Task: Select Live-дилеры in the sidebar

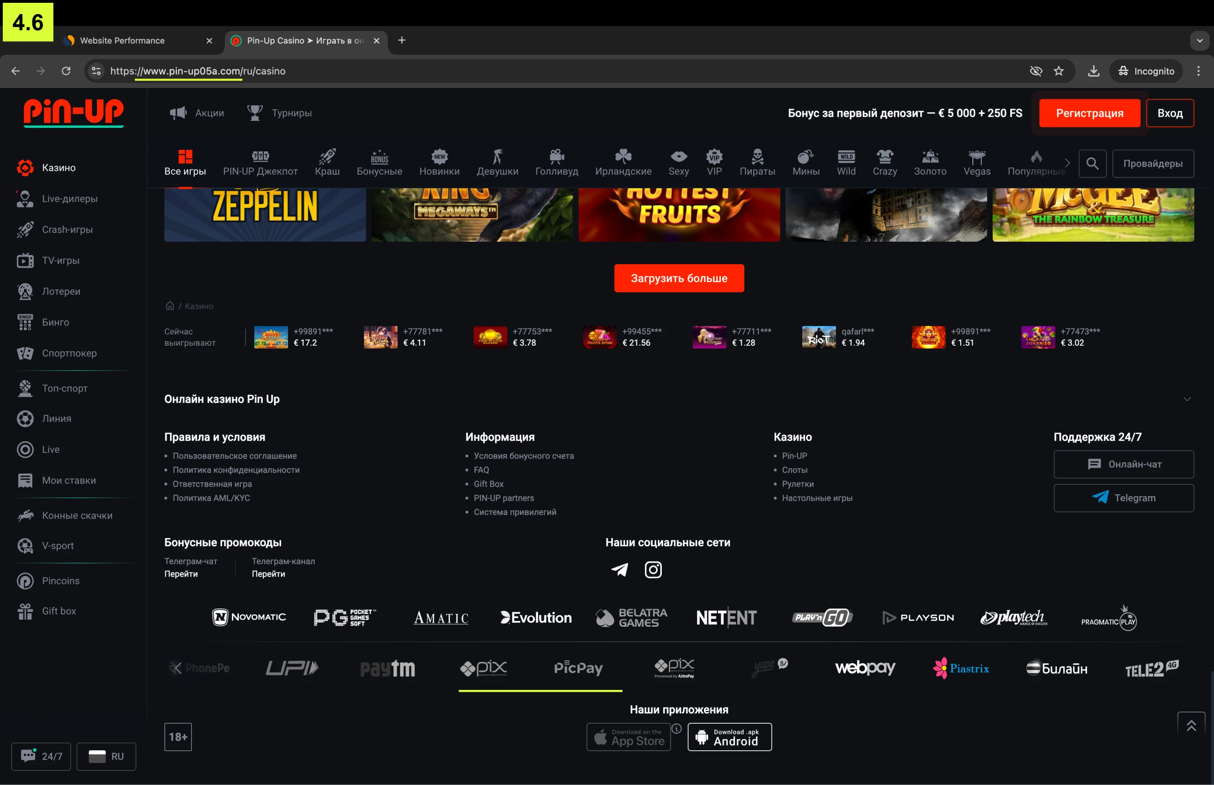Action: click(x=69, y=199)
